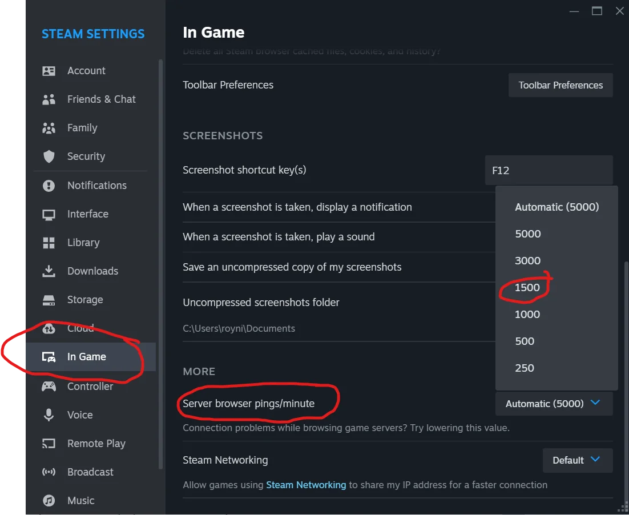Open the Family settings label
This screenshot has width=629, height=515.
82,128
